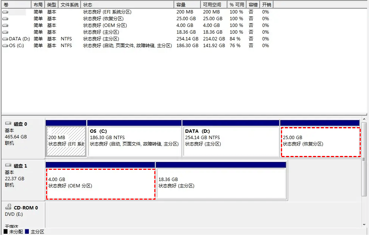Click drive icon of the 恢复分区 list row
The width and height of the screenshot is (369, 236).
[x=5, y=19]
